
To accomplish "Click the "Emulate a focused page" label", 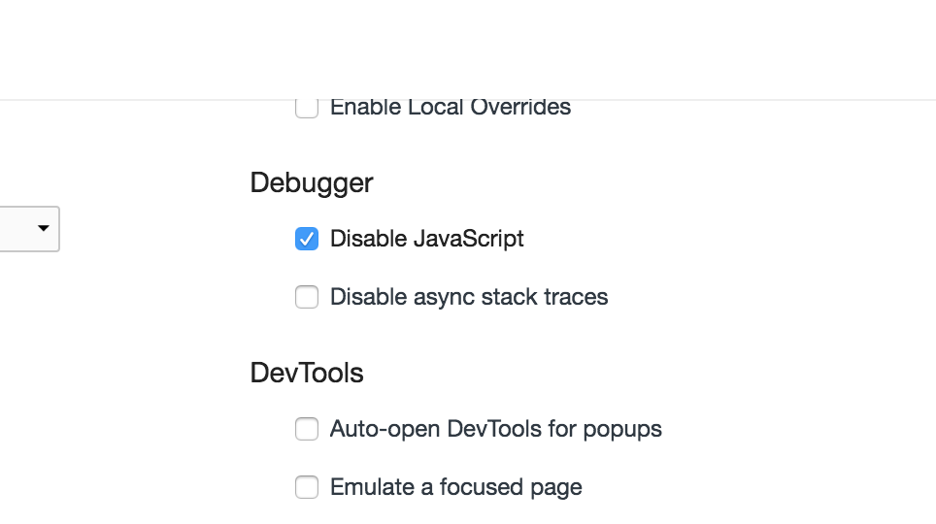I will click(455, 487).
